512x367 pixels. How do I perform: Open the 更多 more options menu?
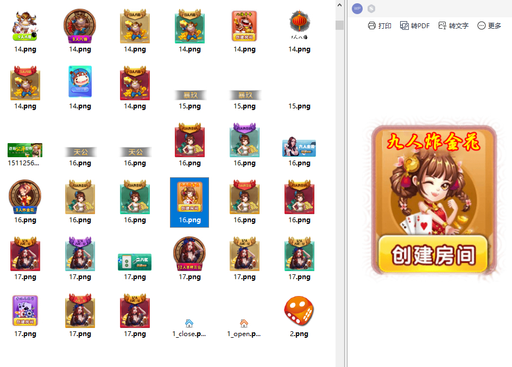489,25
